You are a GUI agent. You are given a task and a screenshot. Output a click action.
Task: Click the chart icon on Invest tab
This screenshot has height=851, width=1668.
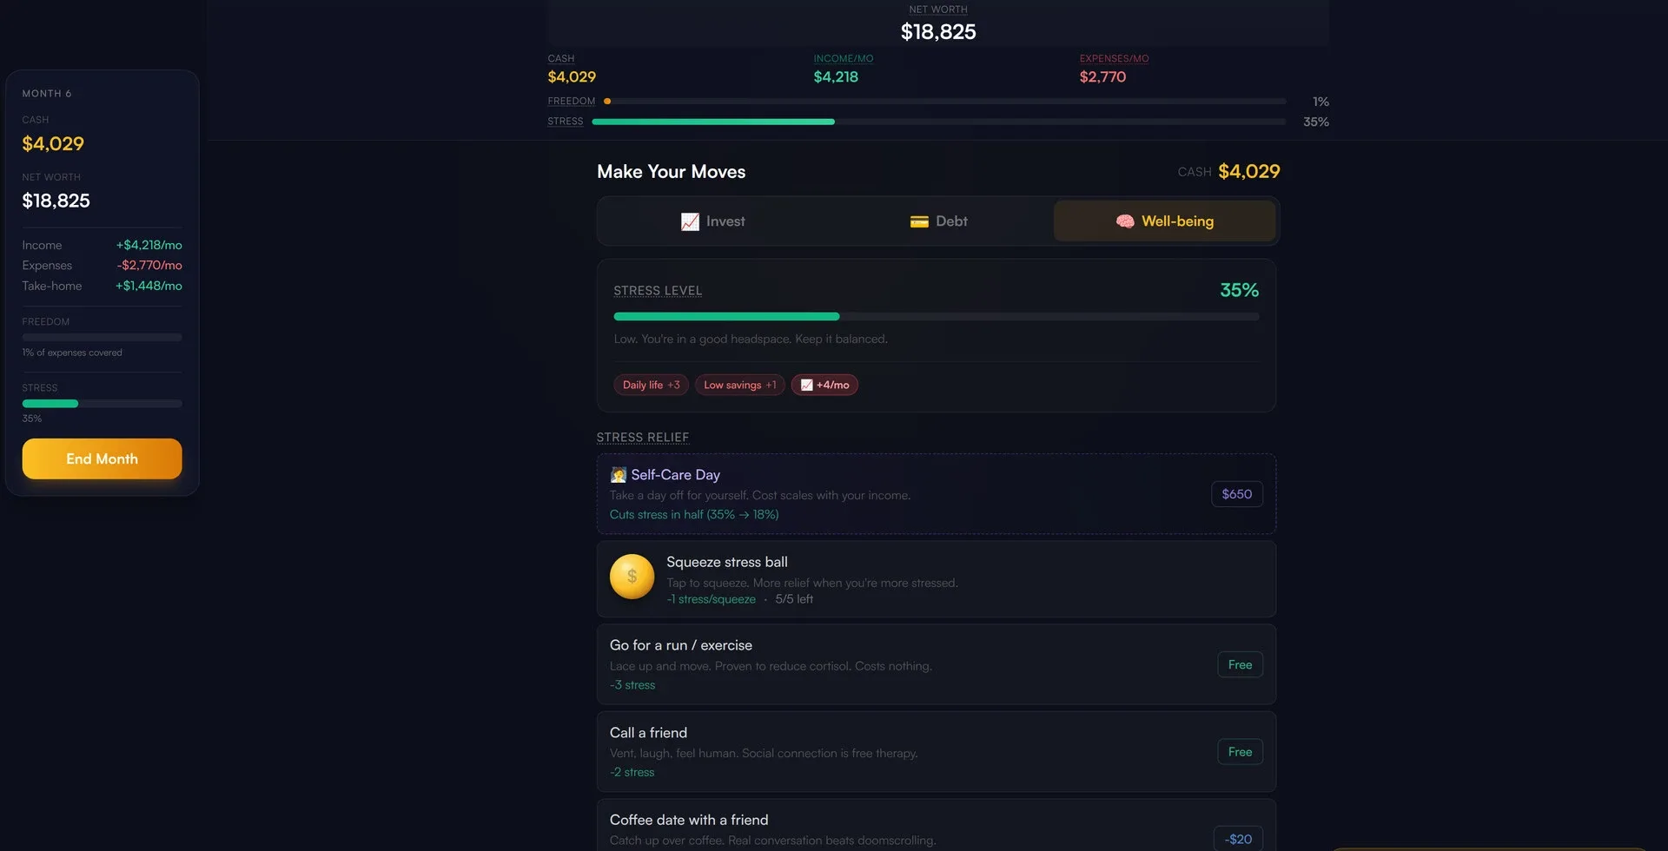pyautogui.click(x=690, y=221)
